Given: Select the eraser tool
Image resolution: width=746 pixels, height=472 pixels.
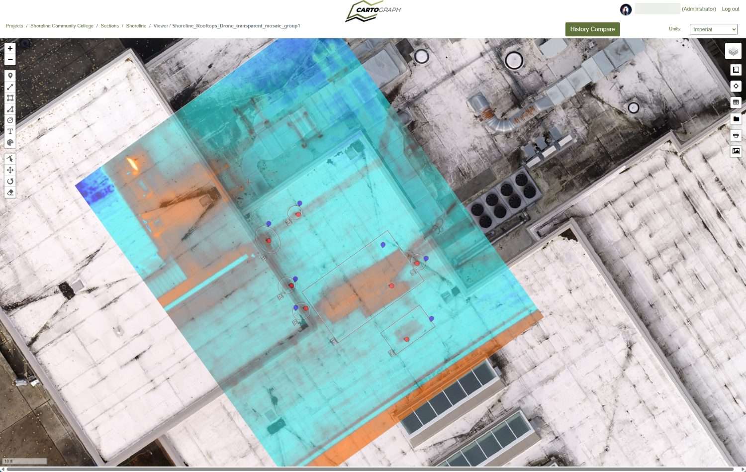Looking at the screenshot, I should pyautogui.click(x=10, y=192).
